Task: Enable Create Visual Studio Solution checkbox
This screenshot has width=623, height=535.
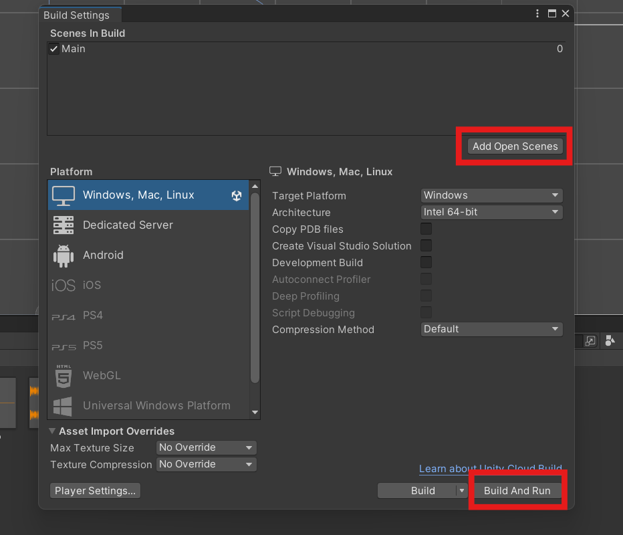Action: 426,245
